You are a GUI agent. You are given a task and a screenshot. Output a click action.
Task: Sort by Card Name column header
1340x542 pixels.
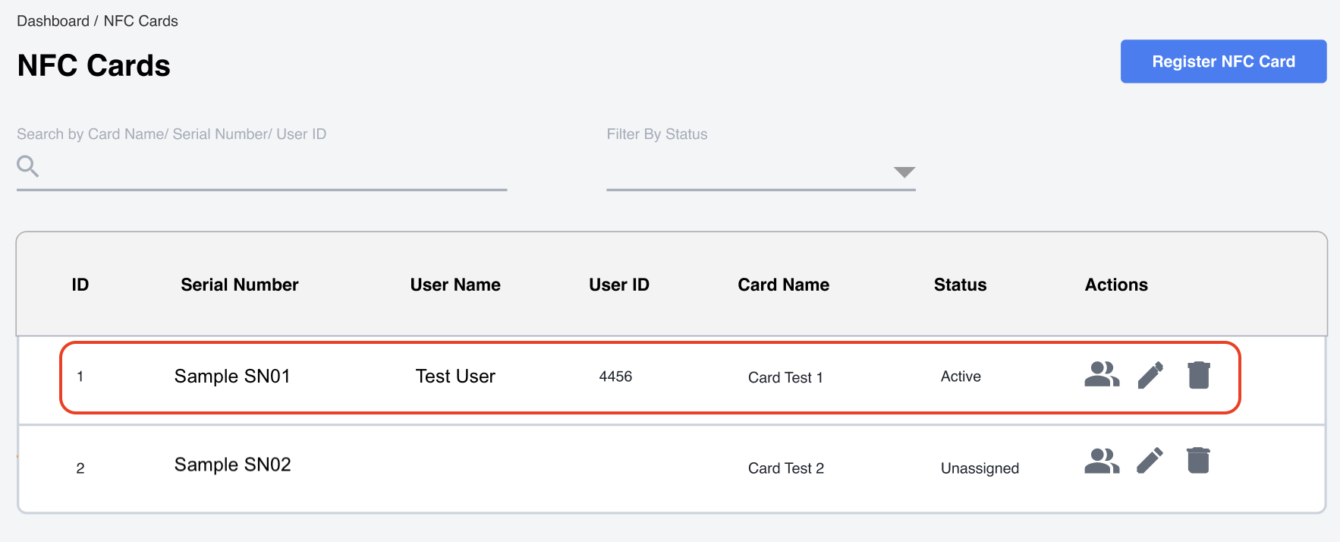(783, 285)
